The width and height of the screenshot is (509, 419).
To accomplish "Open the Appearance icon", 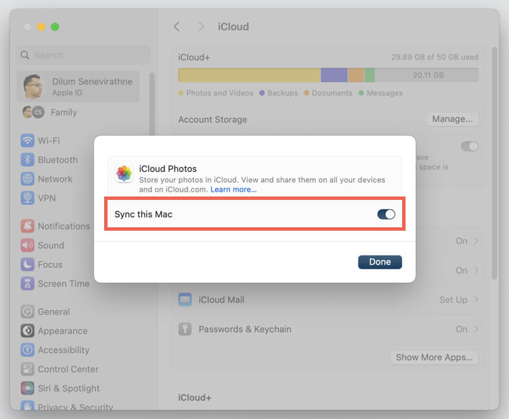I will (27, 331).
